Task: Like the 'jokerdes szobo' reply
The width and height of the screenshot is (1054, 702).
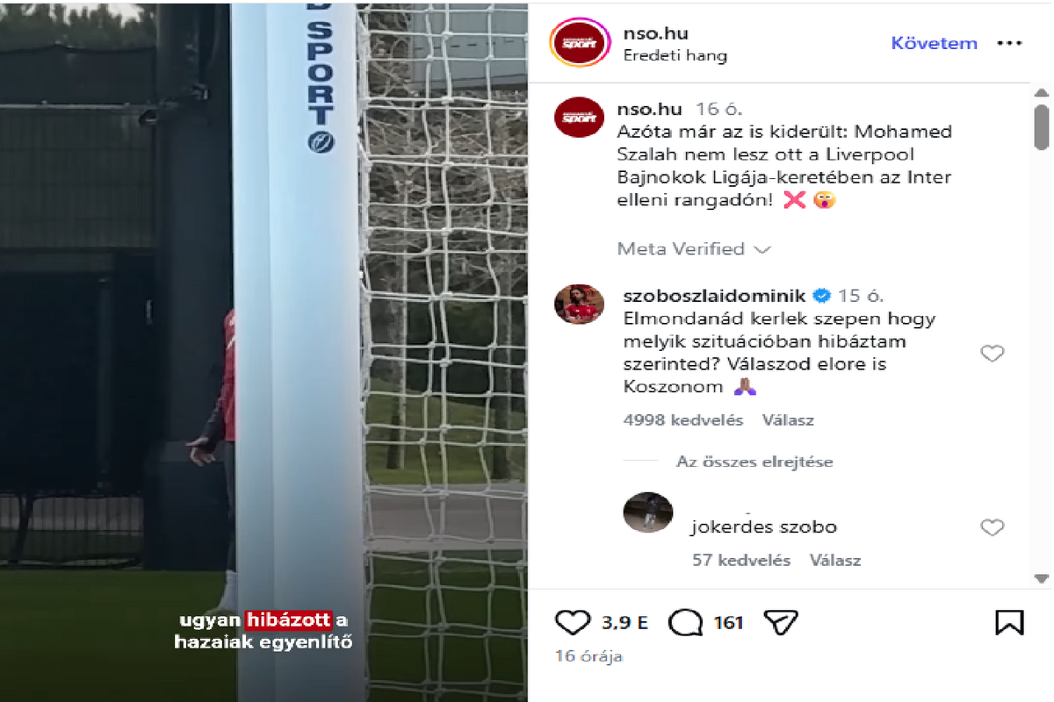Action: pos(992,527)
